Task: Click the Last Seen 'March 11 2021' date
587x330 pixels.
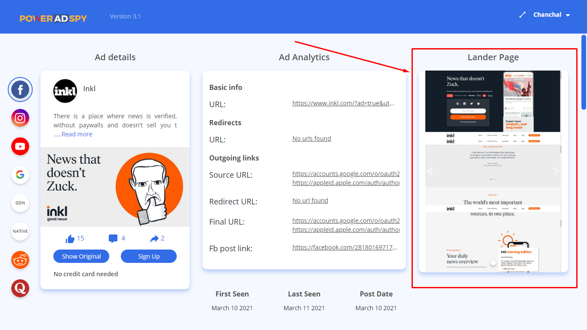Action: (x=304, y=308)
